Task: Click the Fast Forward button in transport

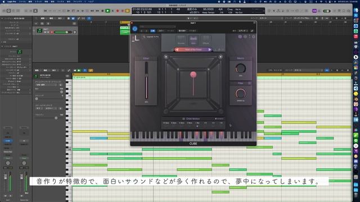Action: pos(97,11)
